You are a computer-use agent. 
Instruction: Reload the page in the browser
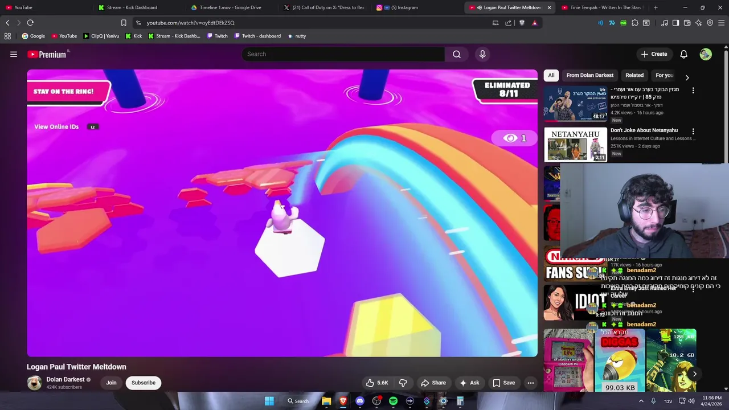[x=30, y=23]
